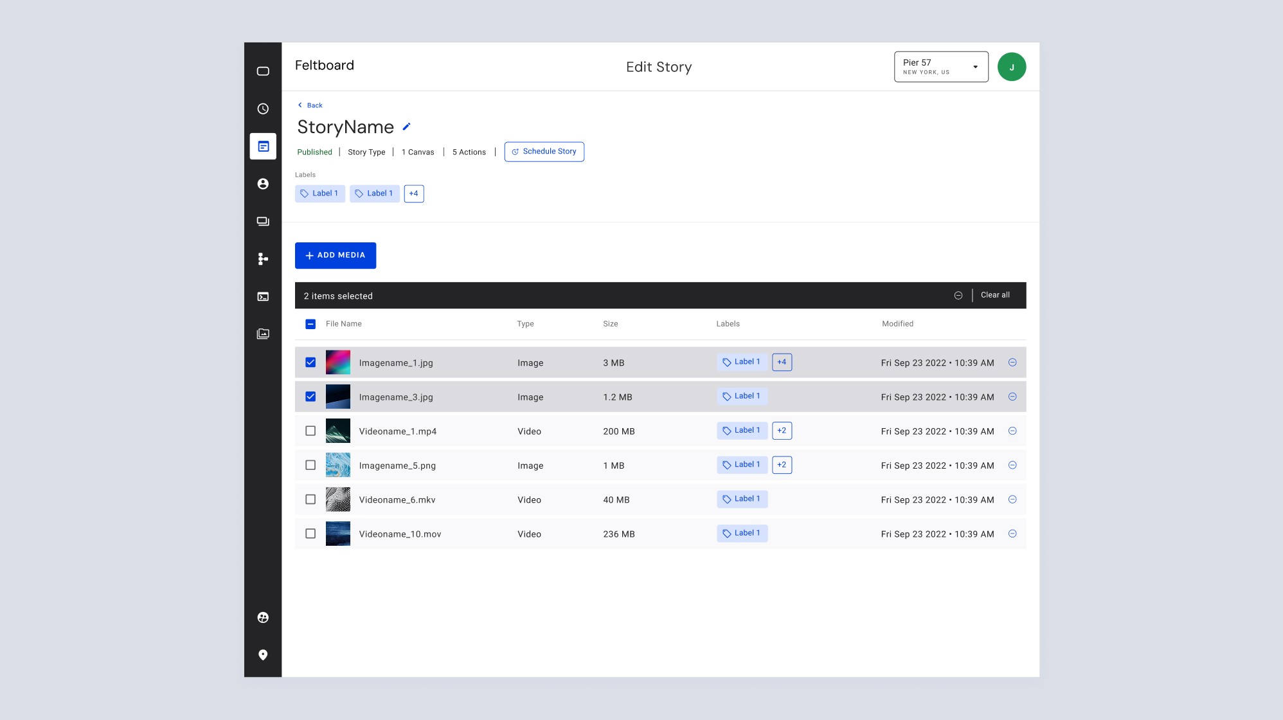Open the media gallery sidebar icon
1283x720 pixels.
click(263, 334)
